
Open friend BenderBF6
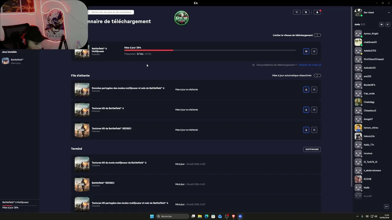point(369,85)
